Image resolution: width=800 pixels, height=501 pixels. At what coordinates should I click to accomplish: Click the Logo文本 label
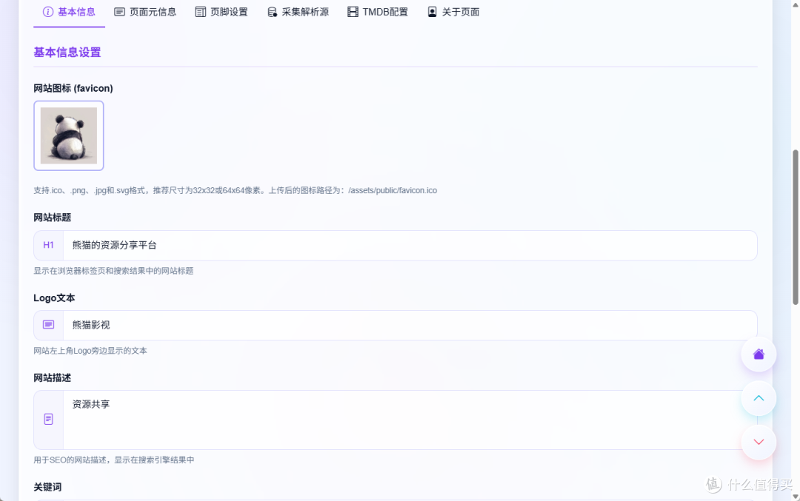(54, 297)
